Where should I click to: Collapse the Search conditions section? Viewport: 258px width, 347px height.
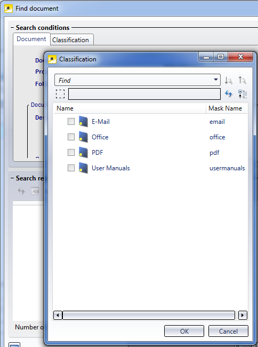[x=12, y=28]
